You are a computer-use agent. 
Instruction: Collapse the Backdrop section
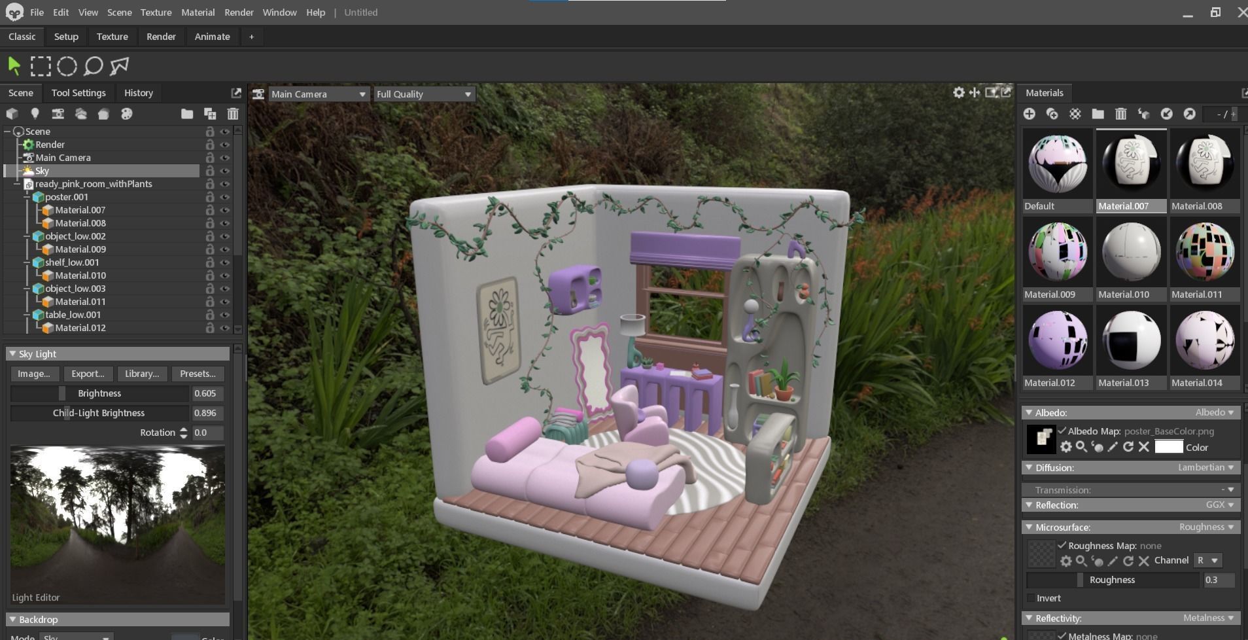(12, 620)
